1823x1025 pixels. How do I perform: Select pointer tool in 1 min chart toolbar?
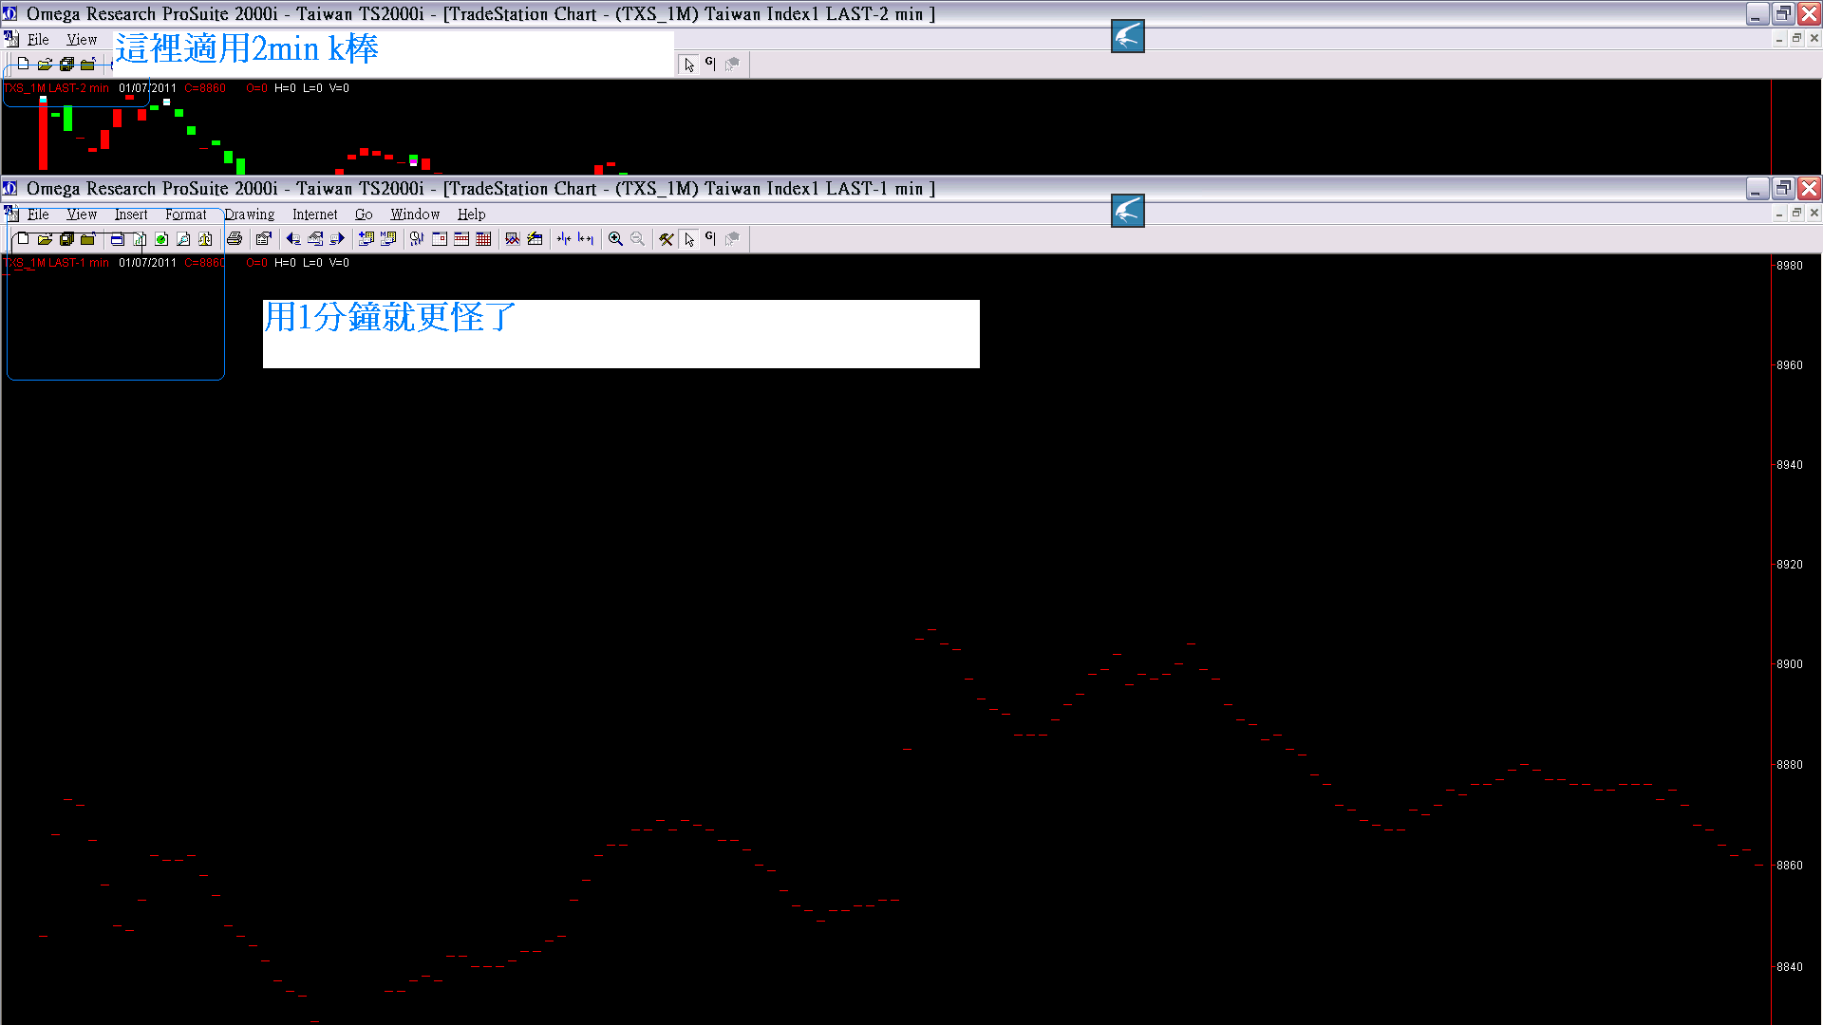pos(689,239)
